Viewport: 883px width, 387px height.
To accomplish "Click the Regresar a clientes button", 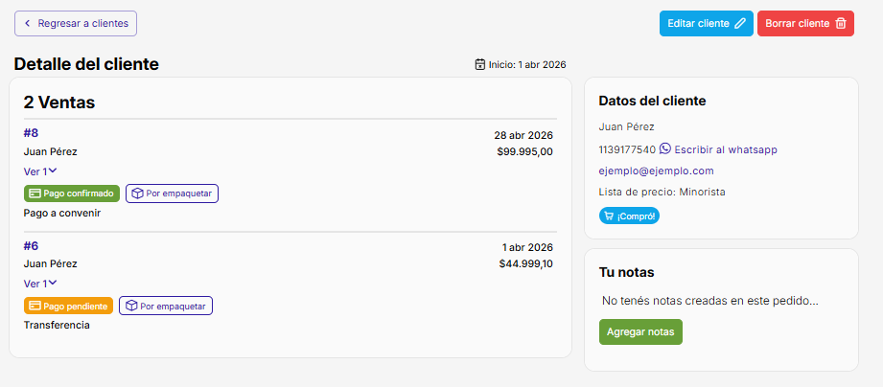I will click(76, 24).
